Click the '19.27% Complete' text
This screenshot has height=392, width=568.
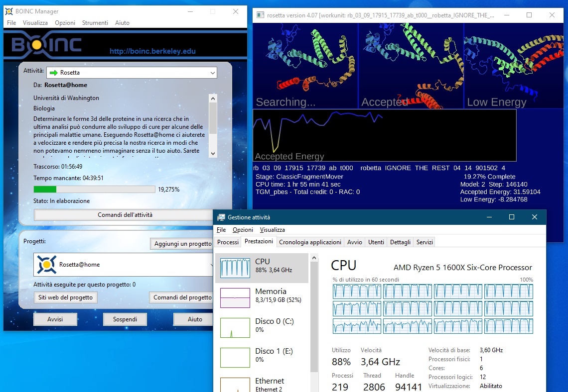pyautogui.click(x=489, y=177)
